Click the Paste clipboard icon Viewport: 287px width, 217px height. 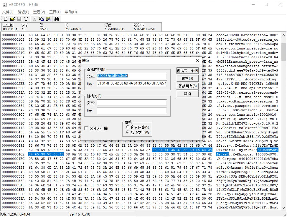(x=48, y=18)
